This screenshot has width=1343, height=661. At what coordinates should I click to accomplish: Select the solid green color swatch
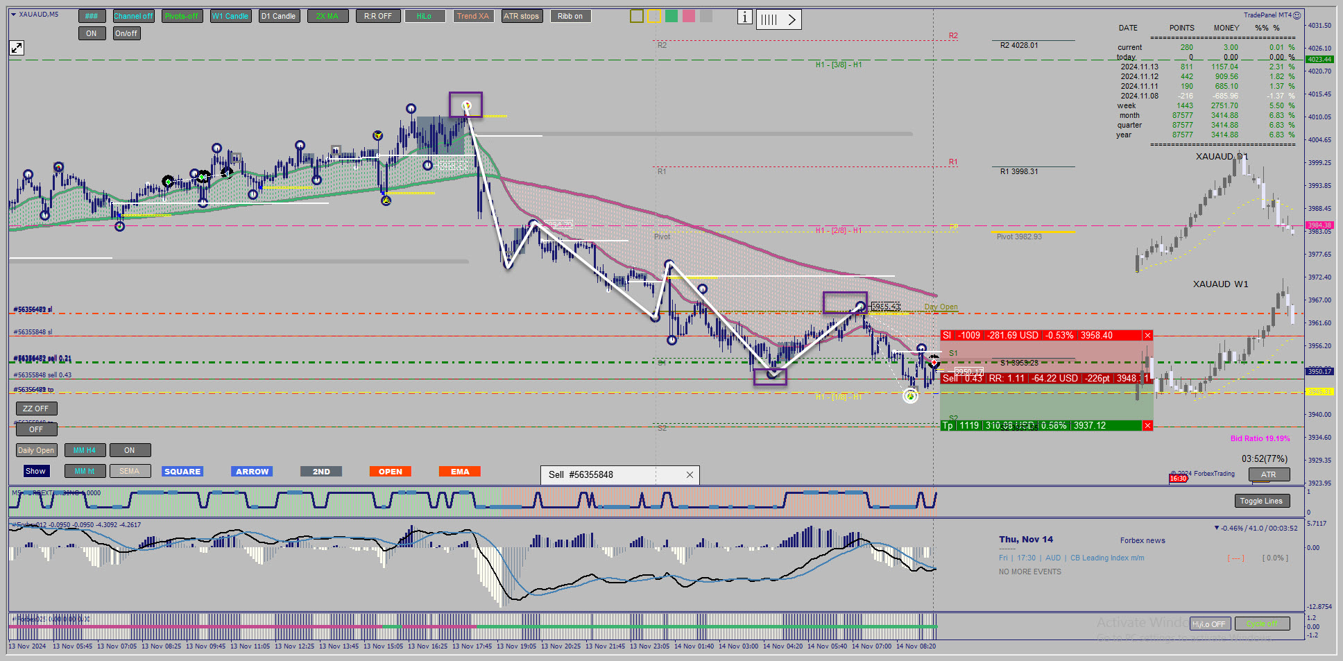[671, 16]
